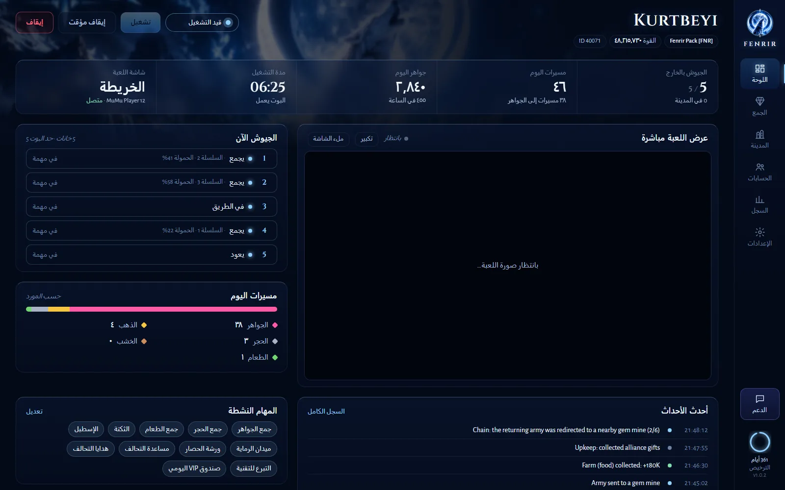Click the Fenrir wolf logo
The width and height of the screenshot is (785, 490).
(x=759, y=24)
